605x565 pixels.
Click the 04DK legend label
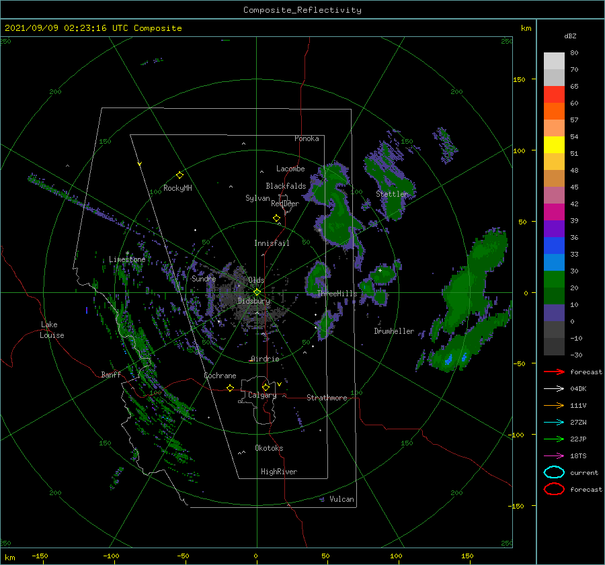(578, 389)
